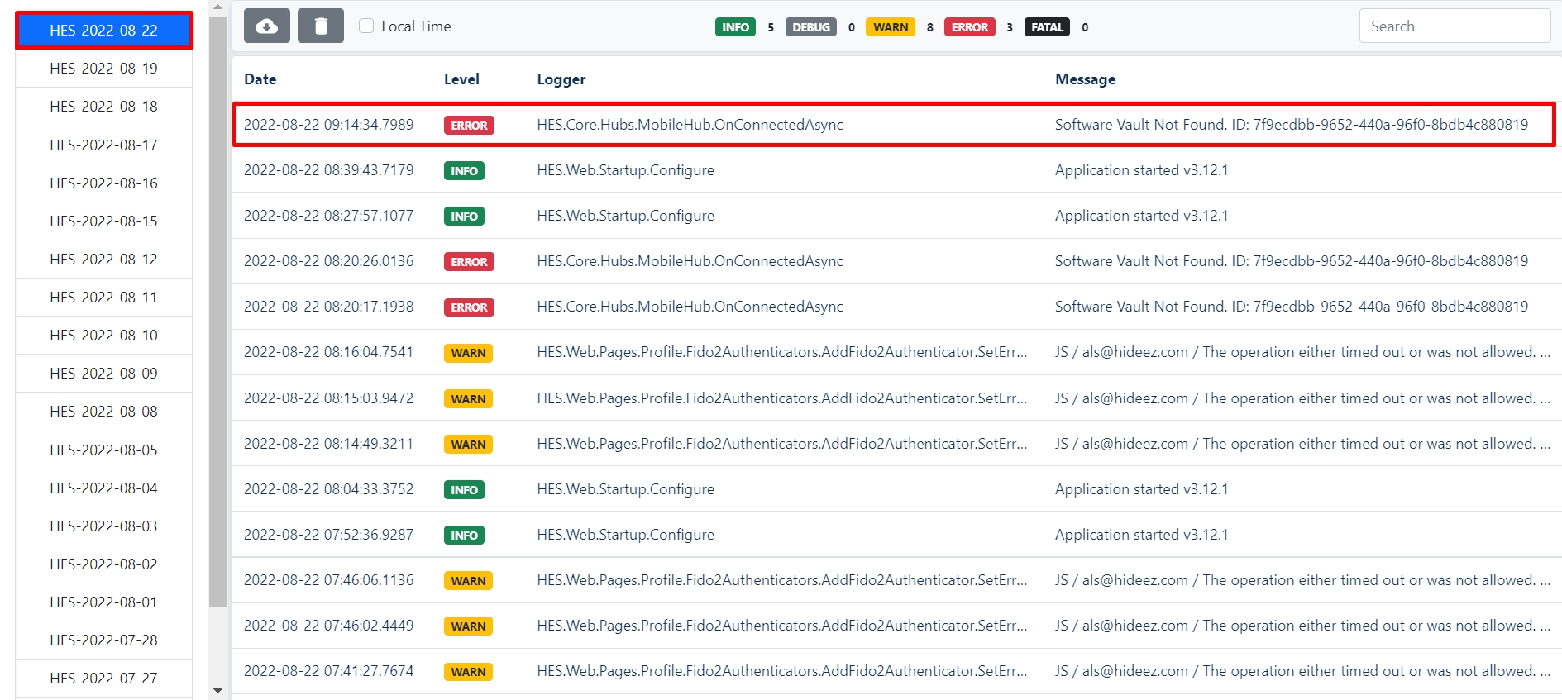This screenshot has width=1562, height=700.
Task: Open the HES-2022-08-19 log file
Action: 103,69
